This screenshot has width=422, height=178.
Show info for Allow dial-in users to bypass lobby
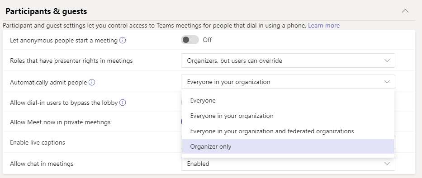point(123,103)
